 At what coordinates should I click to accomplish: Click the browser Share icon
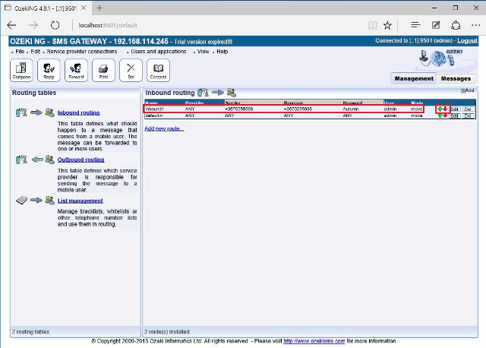point(456,25)
